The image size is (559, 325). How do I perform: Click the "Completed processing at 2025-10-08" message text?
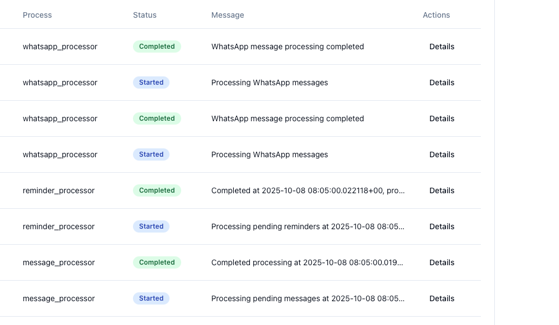click(307, 262)
